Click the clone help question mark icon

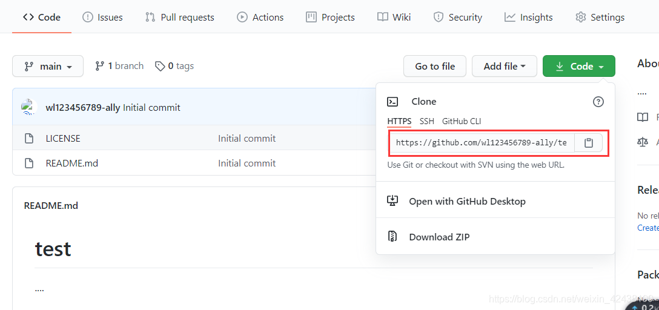(598, 101)
